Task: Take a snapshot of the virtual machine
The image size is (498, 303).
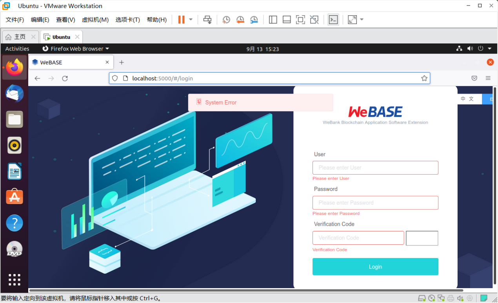Action: [226, 20]
